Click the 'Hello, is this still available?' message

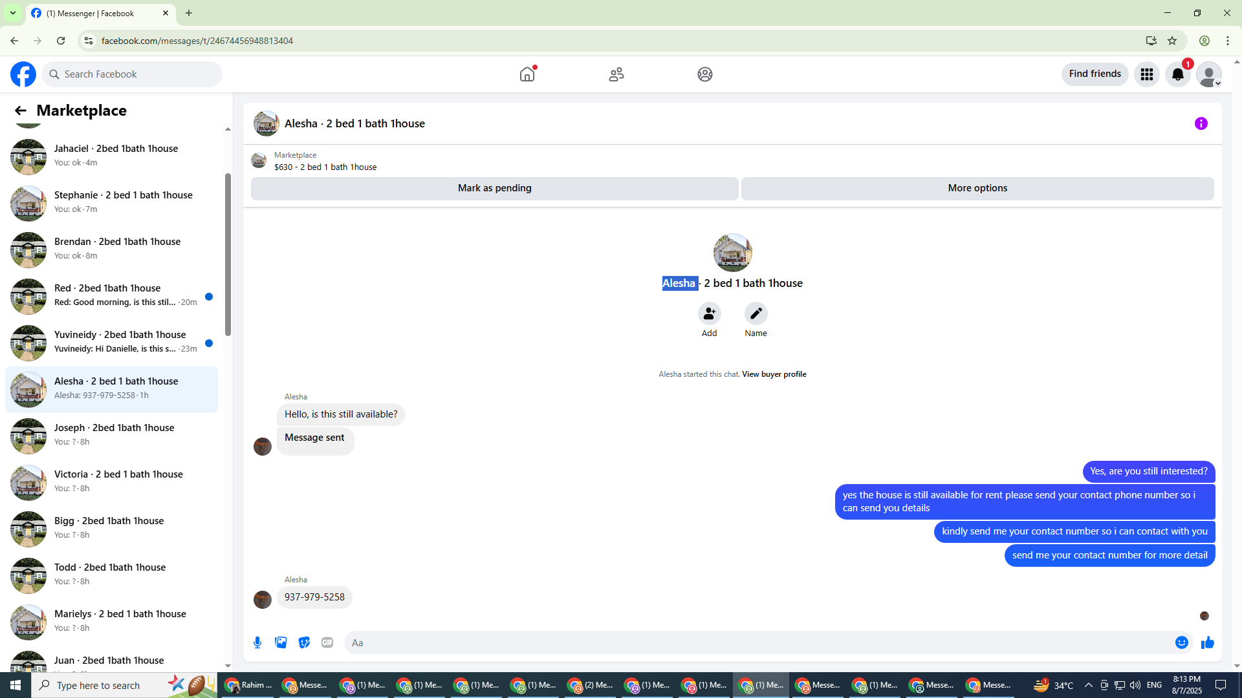point(341,414)
